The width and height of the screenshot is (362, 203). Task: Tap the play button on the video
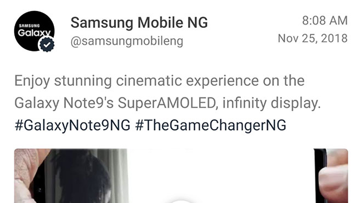[x=181, y=201]
